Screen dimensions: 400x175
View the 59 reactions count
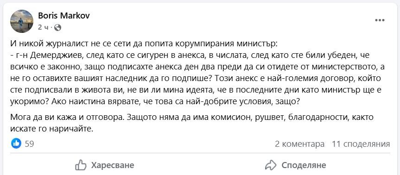[29, 144]
